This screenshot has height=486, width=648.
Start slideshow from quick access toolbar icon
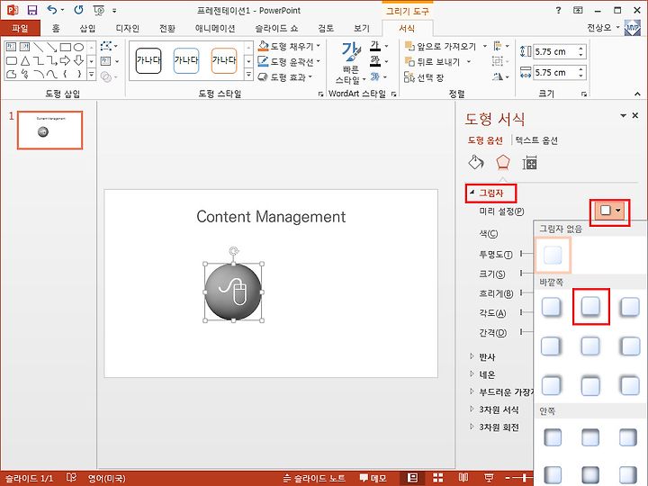point(99,10)
